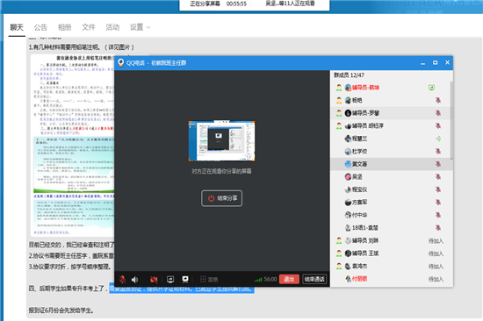This screenshot has width=483, height=321.
Task: Click muted mic icon beside 18语1-袁楚
Action: (438, 228)
